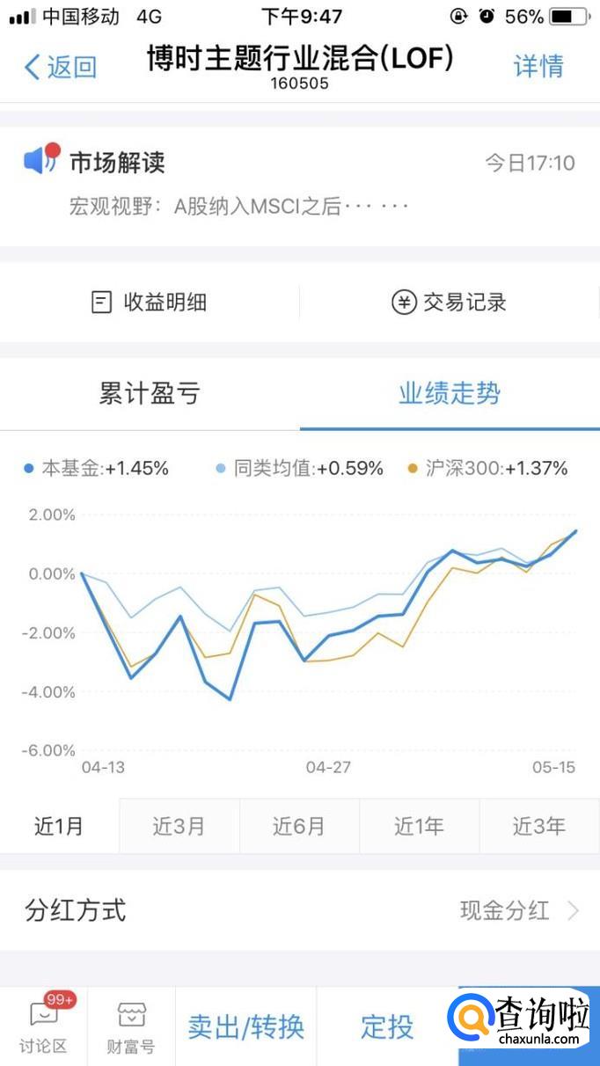The width and height of the screenshot is (600, 1066).
Task: Switch to the 累计盈亏 tab
Action: (150, 394)
